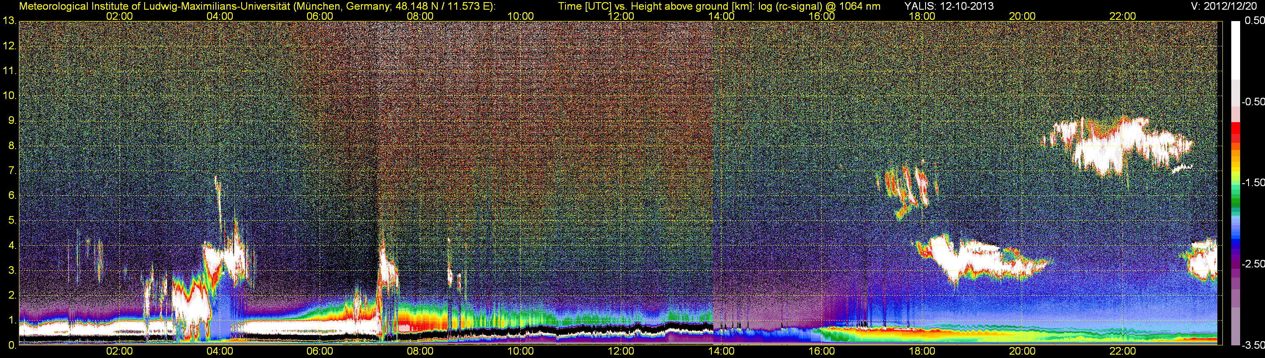The image size is (1265, 358).
Task: Click the 5 km height axis label
Action: (x=12, y=221)
